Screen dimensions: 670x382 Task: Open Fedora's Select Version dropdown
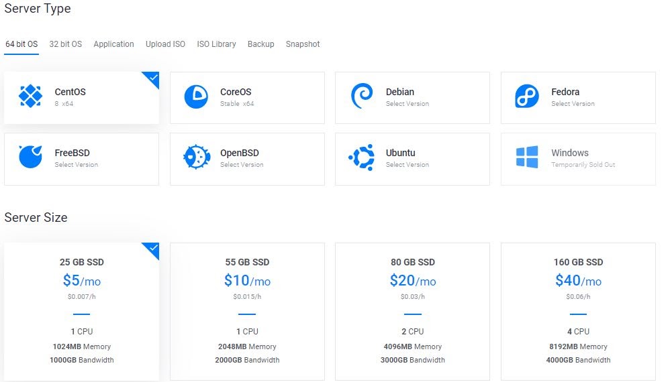pyautogui.click(x=573, y=104)
